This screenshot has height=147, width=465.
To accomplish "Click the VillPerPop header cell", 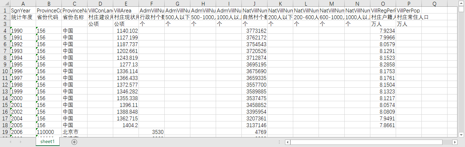I will pos(409,10).
